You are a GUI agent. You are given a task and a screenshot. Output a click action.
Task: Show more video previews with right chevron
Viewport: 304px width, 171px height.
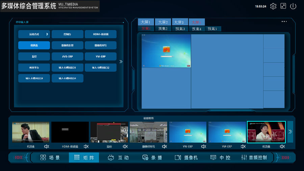pyautogui.click(x=290, y=132)
